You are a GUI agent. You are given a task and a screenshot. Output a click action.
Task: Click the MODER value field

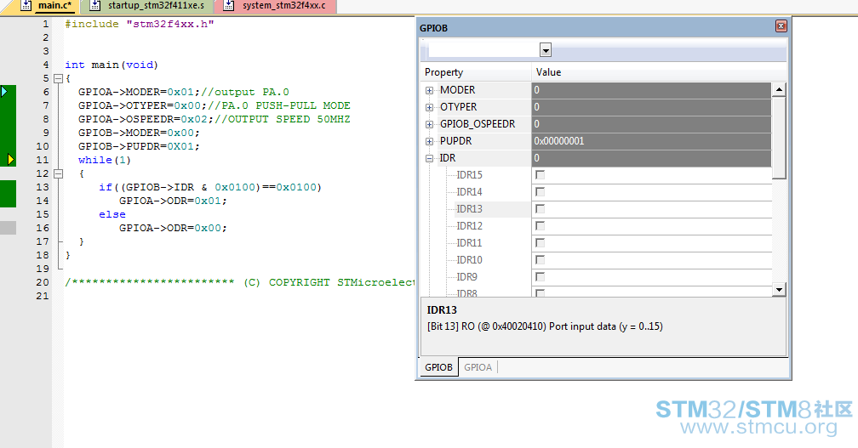pos(651,90)
